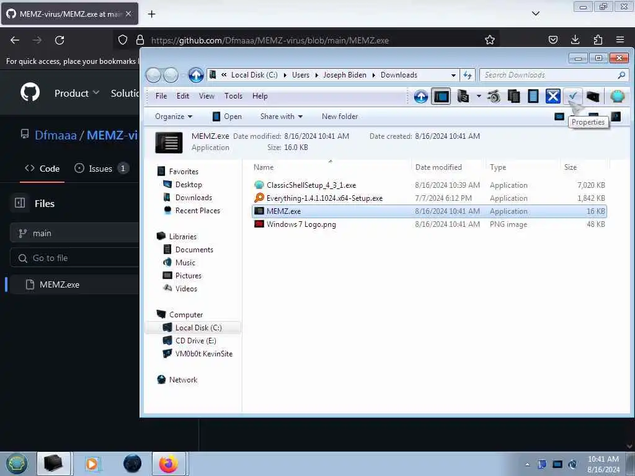Click the Search Downloads magnifier icon
Viewport: 635px width, 476px height.
[621, 75]
